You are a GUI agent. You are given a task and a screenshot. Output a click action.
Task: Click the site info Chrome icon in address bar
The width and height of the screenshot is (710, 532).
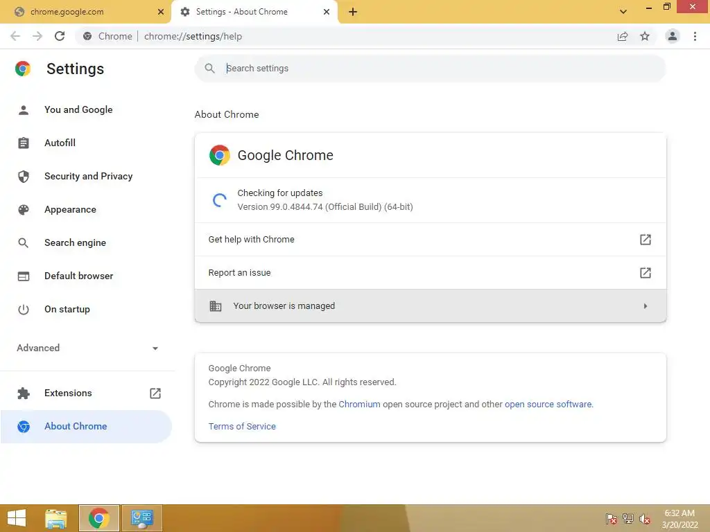87,36
